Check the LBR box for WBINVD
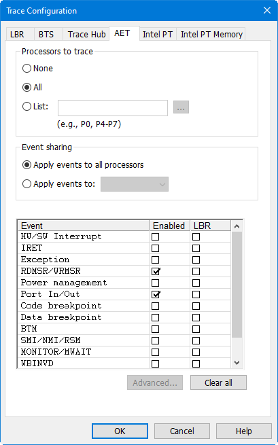Screen dimensions: 278x445 196,363
